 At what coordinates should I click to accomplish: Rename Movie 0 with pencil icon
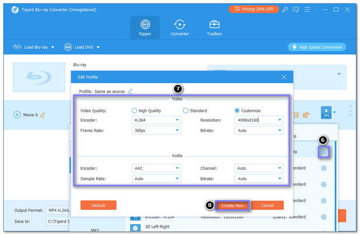coord(43,115)
